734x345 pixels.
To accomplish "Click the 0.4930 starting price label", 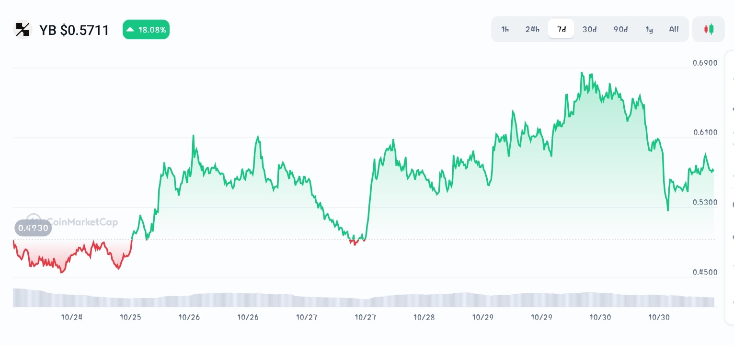I will tap(33, 228).
